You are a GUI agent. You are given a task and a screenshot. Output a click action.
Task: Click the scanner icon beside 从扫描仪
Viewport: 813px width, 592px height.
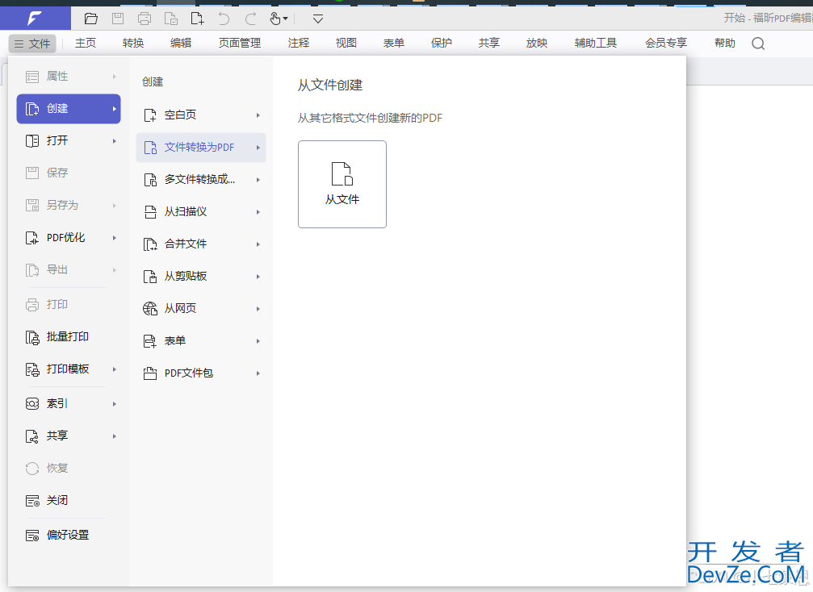pyautogui.click(x=150, y=212)
